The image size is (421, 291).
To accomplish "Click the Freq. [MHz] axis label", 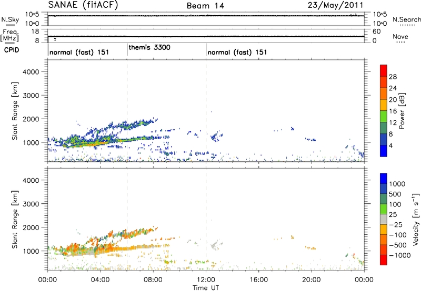I will tap(9, 36).
